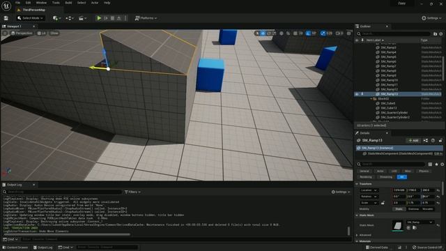Select SM_QuarterCylinder in Outliner

[x=394, y=112]
